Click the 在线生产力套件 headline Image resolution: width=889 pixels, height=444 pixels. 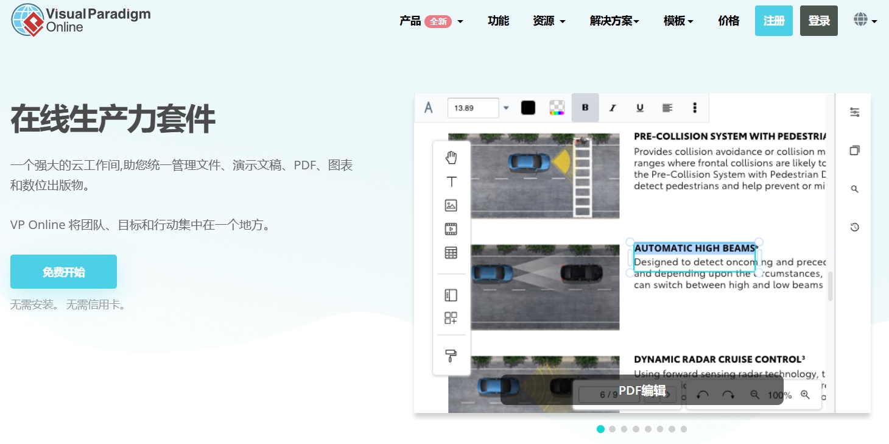113,119
